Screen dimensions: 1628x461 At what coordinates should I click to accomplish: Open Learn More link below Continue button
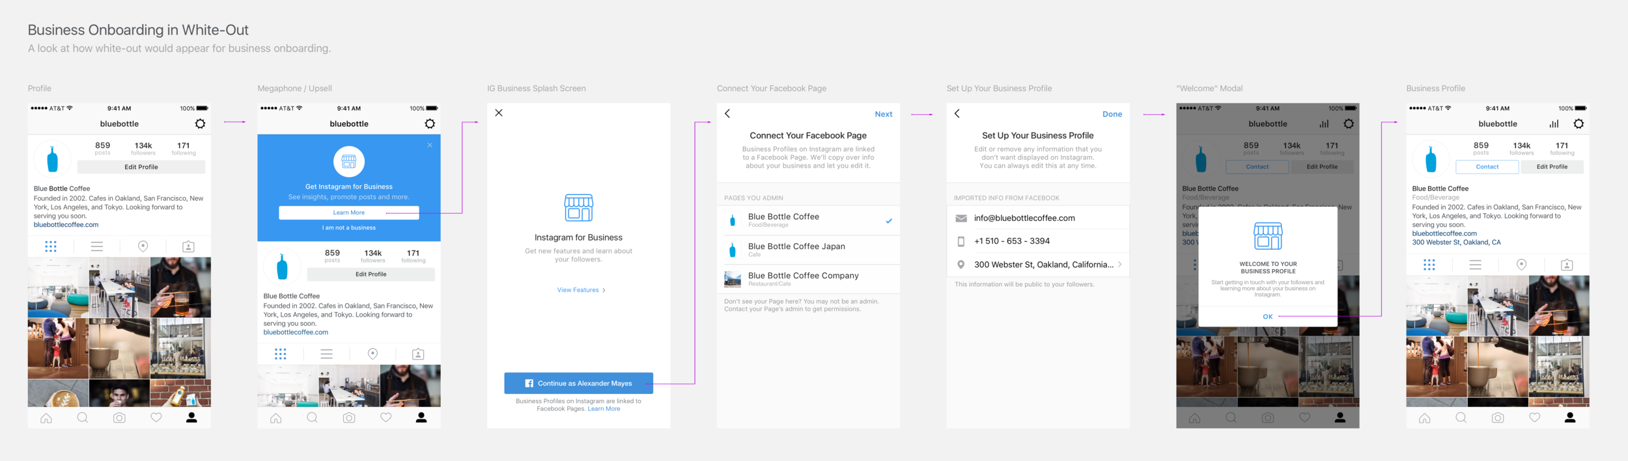604,409
